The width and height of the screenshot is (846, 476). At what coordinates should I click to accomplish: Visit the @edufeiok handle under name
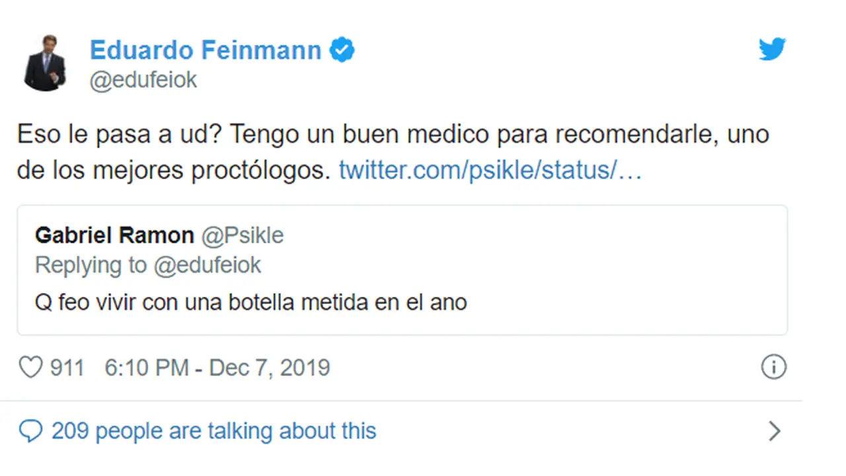click(143, 81)
